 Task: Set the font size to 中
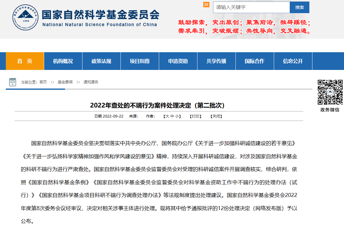tap(172, 116)
